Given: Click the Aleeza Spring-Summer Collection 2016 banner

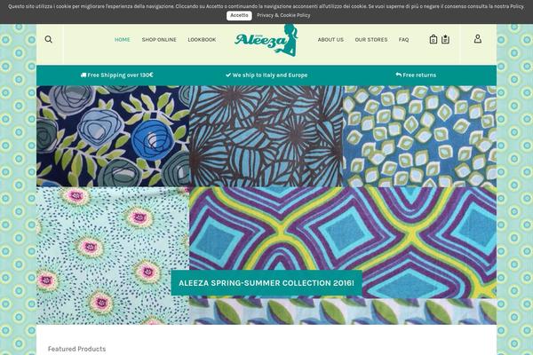Looking at the screenshot, I should [x=266, y=283].
